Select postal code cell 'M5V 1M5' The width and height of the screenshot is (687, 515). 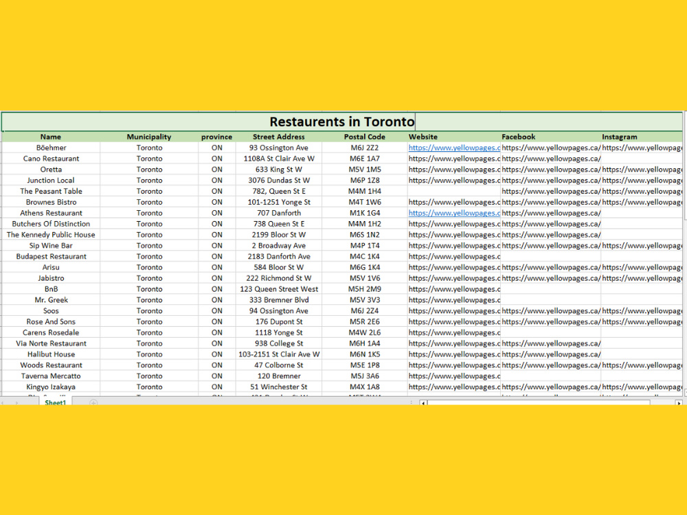pyautogui.click(x=365, y=170)
